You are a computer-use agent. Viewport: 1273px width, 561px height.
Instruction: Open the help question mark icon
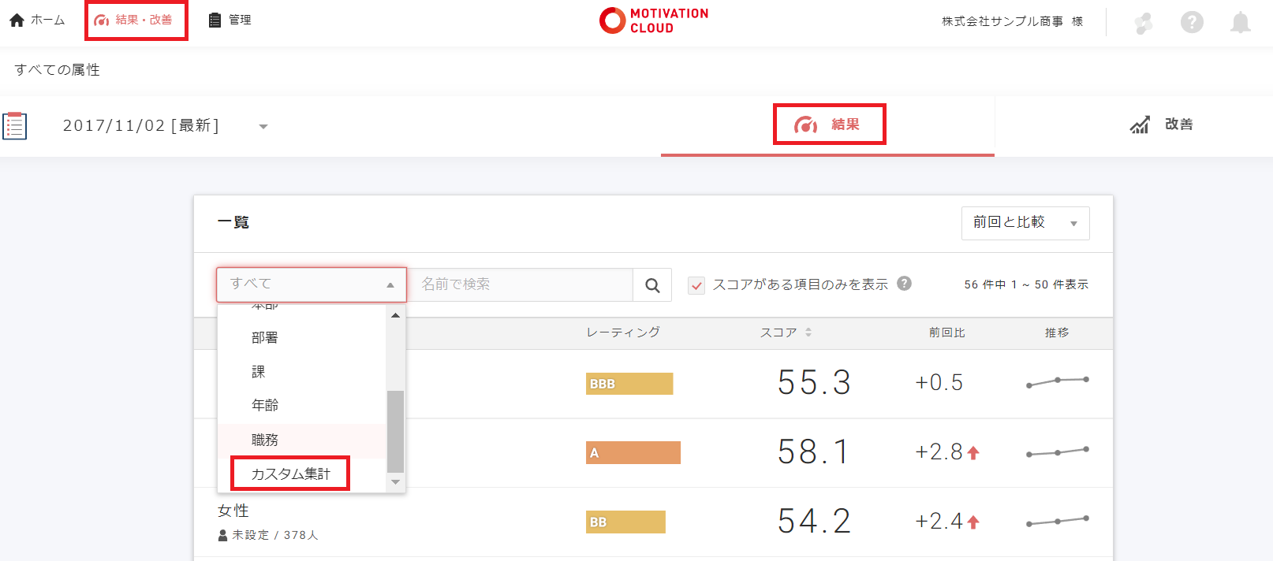pos(1191,22)
